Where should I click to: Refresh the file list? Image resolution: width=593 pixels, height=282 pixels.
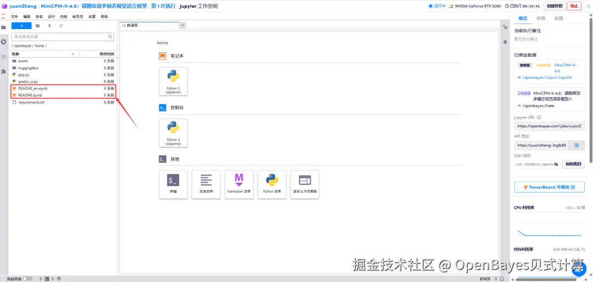tap(61, 26)
